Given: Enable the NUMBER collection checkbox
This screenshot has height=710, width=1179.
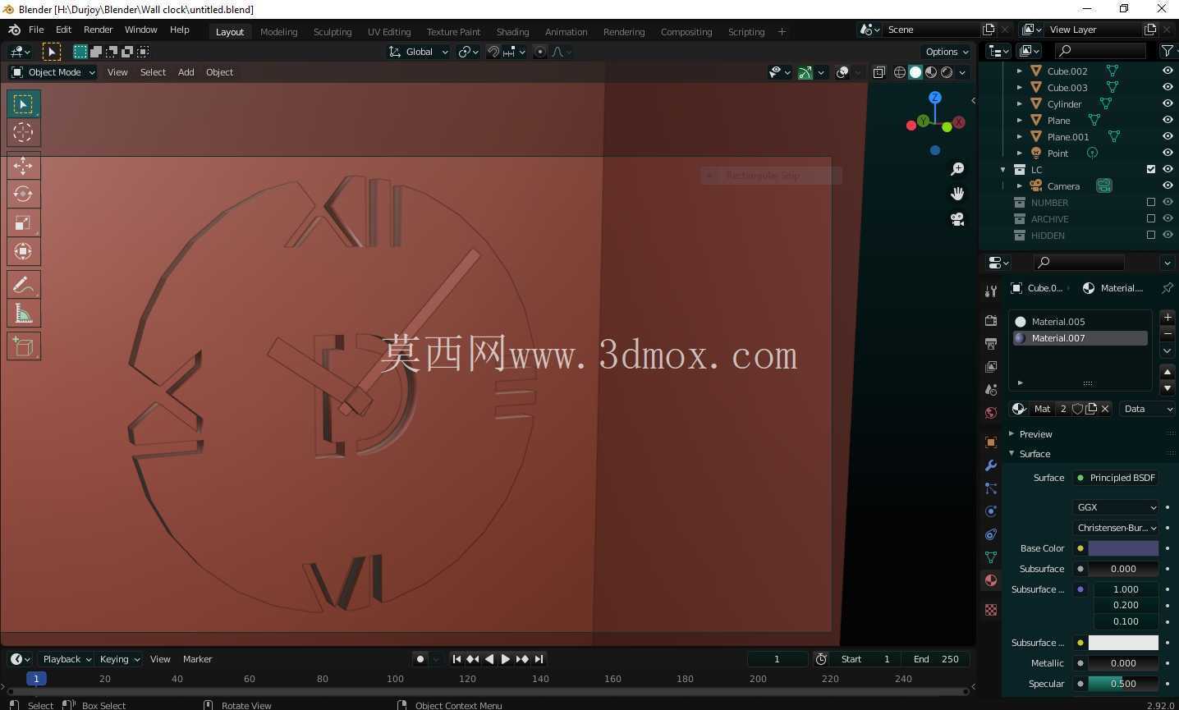Looking at the screenshot, I should click(1151, 203).
